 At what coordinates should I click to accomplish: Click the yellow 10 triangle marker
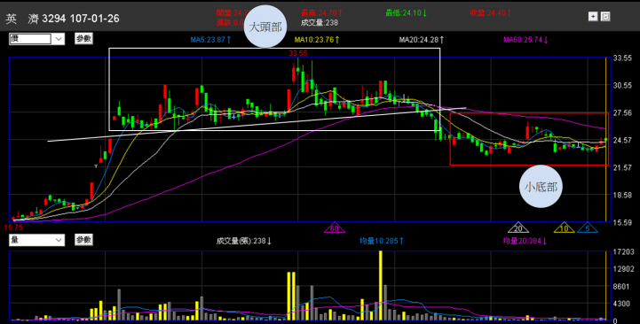tap(564, 228)
